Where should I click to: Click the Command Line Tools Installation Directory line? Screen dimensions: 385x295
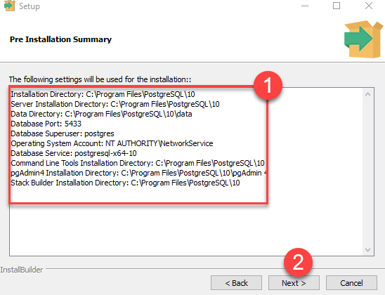point(138,163)
